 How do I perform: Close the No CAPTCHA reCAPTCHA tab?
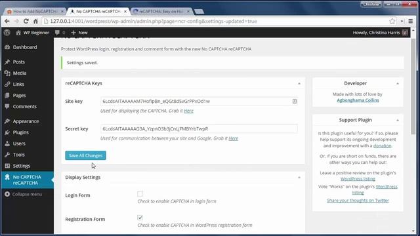[x=125, y=12]
